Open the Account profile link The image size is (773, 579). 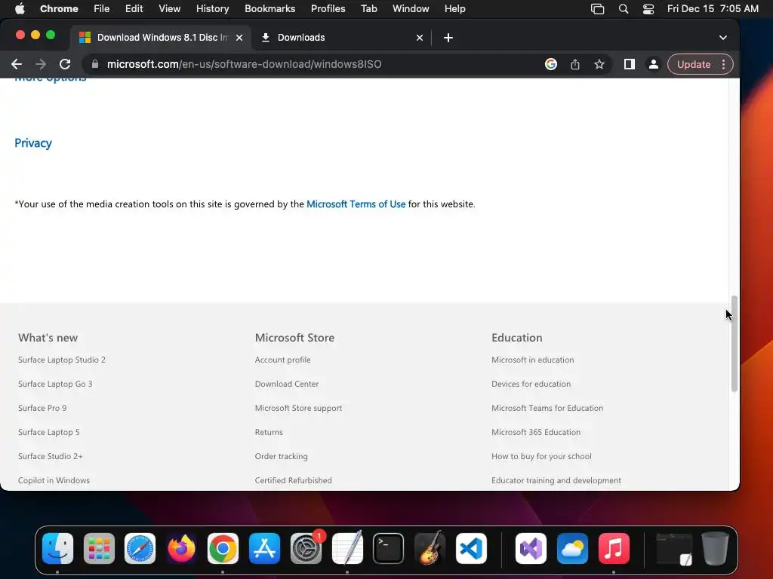282,360
